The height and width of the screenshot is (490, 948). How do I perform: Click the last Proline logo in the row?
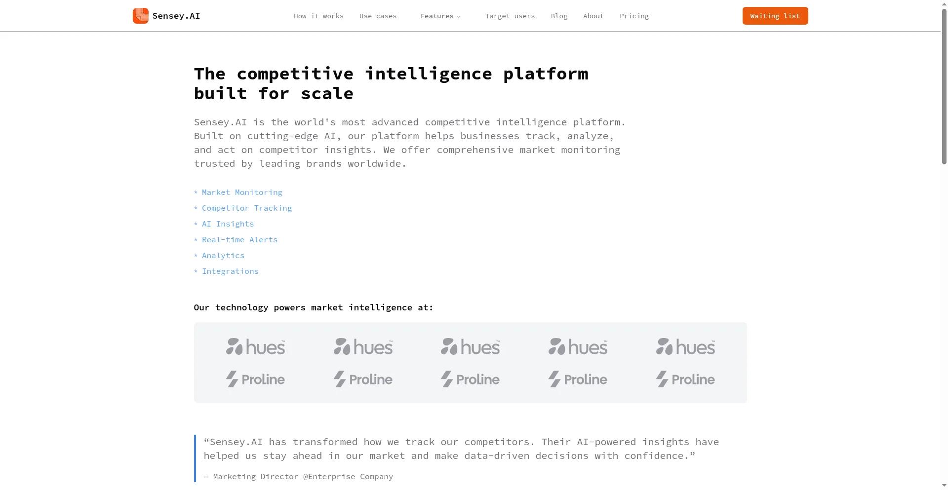[x=685, y=379]
